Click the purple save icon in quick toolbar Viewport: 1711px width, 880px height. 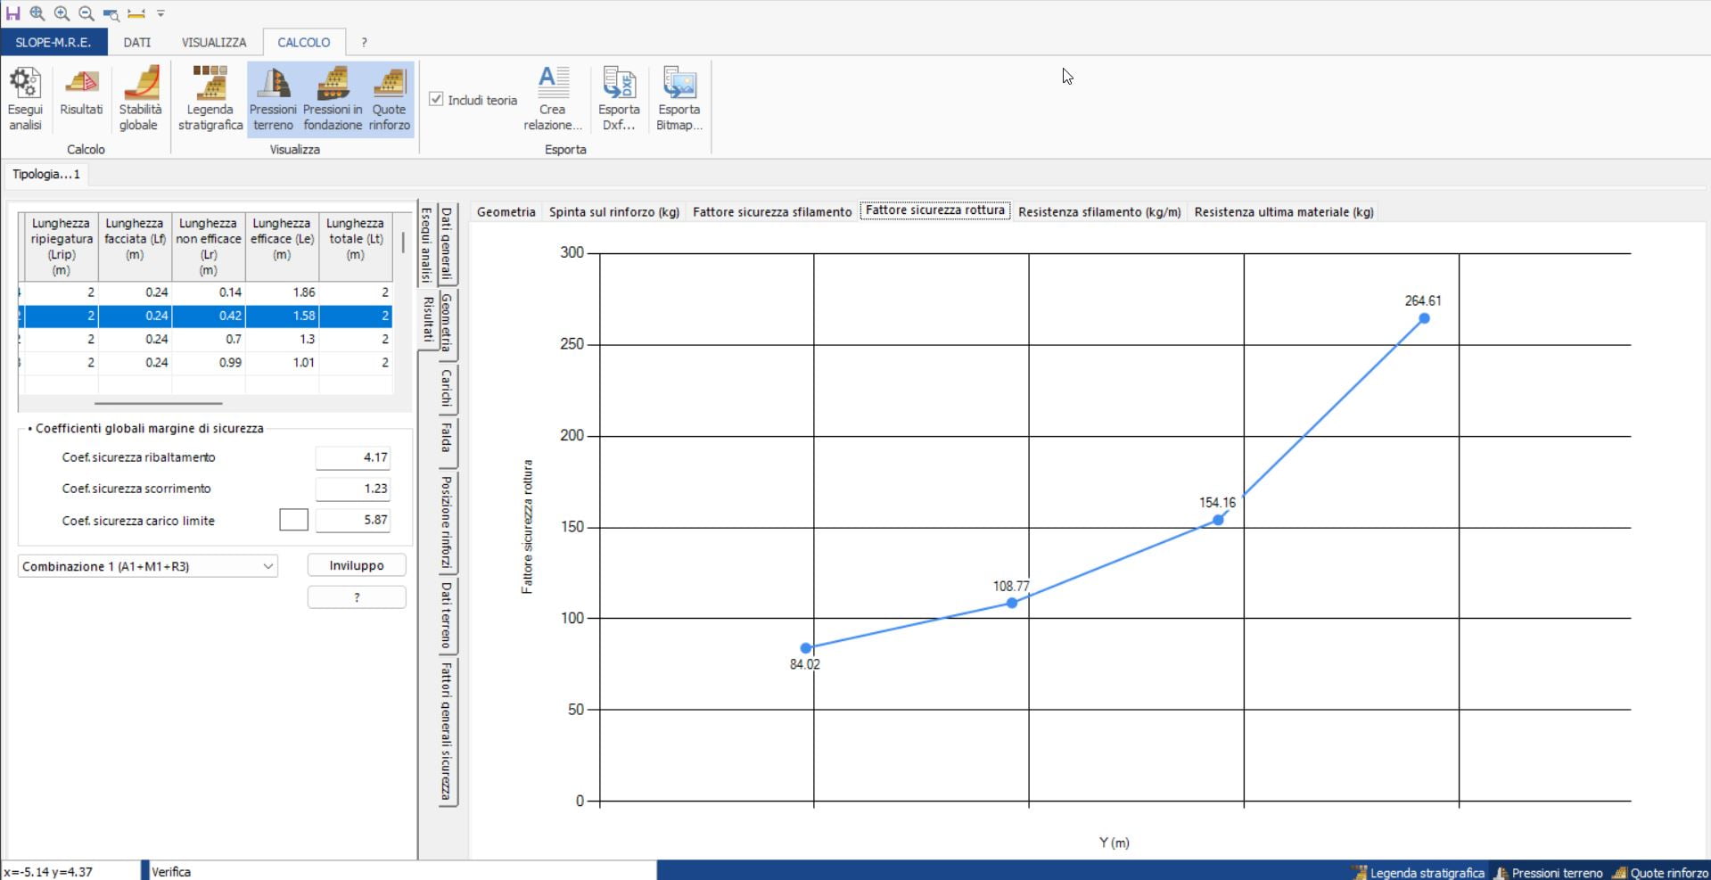coord(12,13)
